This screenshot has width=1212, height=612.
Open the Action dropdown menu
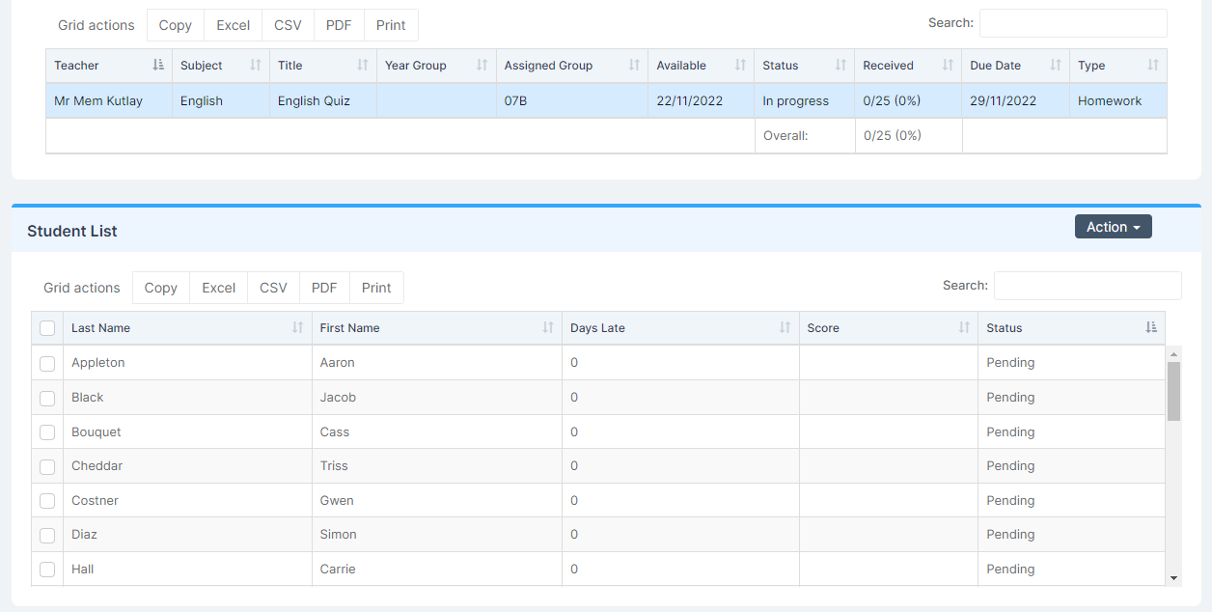(x=1113, y=227)
